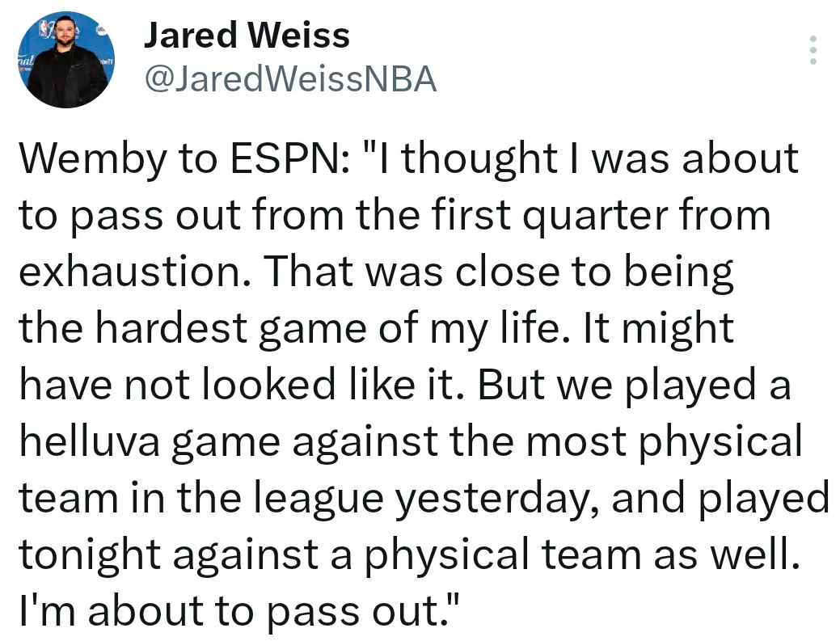Image resolution: width=840 pixels, height=641 pixels.
Task: Click the word "ESPN" in the tweet
Action: coord(281,159)
